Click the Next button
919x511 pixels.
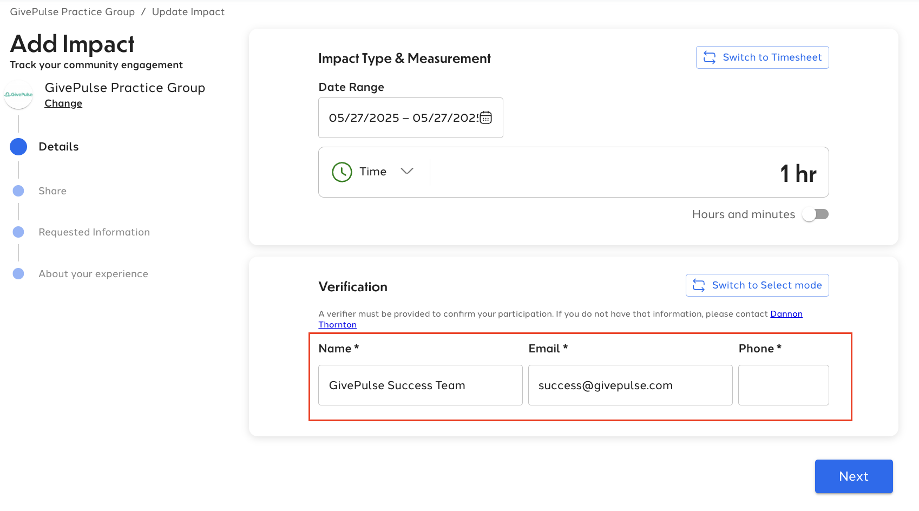(854, 476)
